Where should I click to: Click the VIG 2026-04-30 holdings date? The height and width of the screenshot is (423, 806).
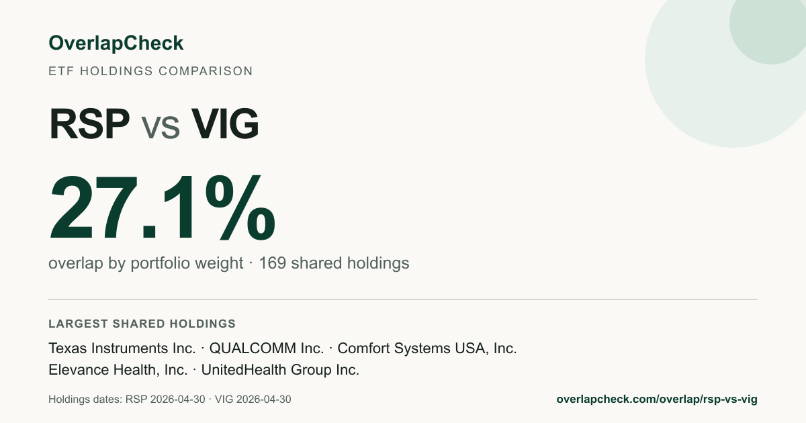point(253,399)
